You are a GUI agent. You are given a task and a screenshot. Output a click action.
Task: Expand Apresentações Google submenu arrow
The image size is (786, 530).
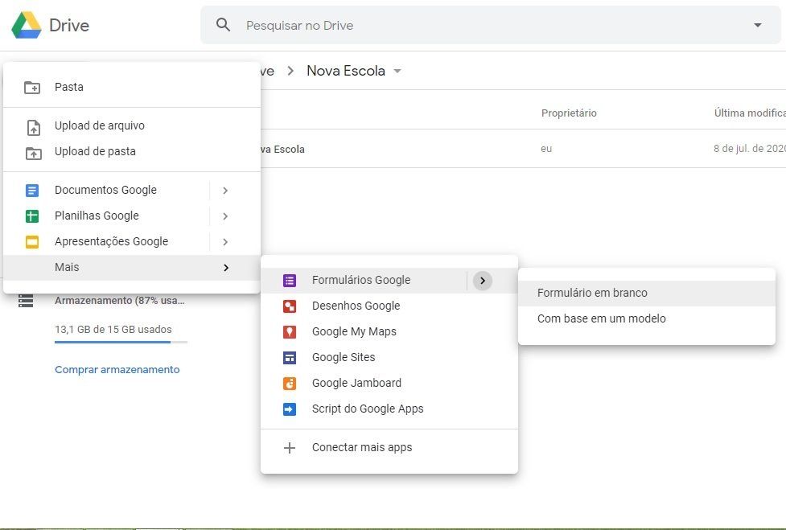click(225, 242)
